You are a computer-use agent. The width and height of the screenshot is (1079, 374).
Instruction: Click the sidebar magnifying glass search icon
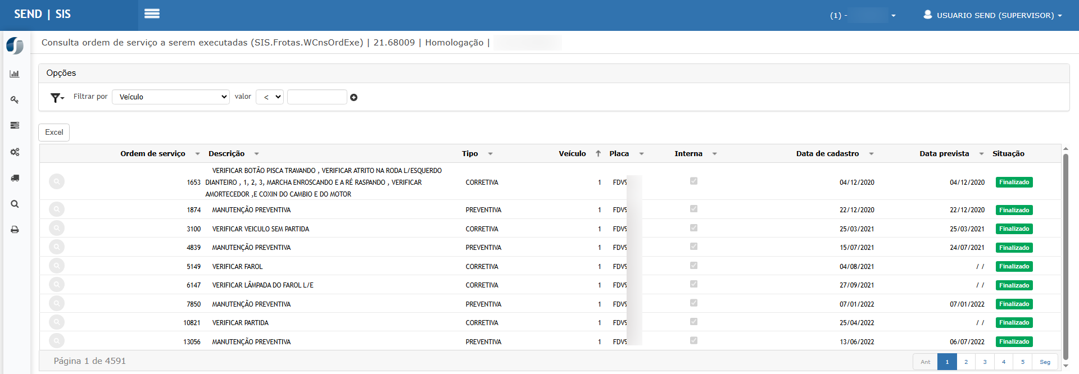[15, 204]
